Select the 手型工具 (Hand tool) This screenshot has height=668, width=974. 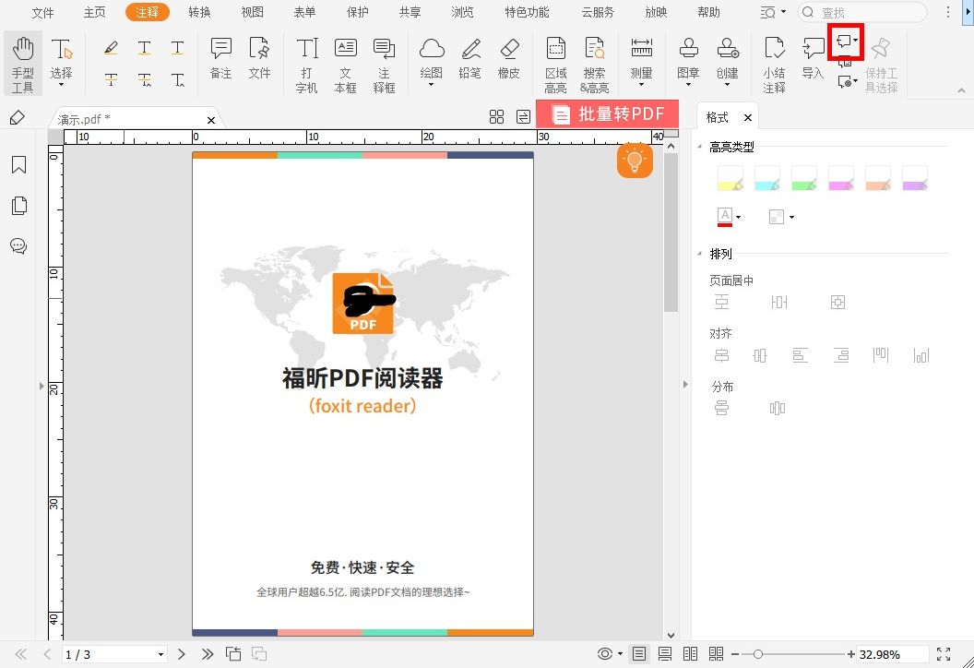[22, 62]
